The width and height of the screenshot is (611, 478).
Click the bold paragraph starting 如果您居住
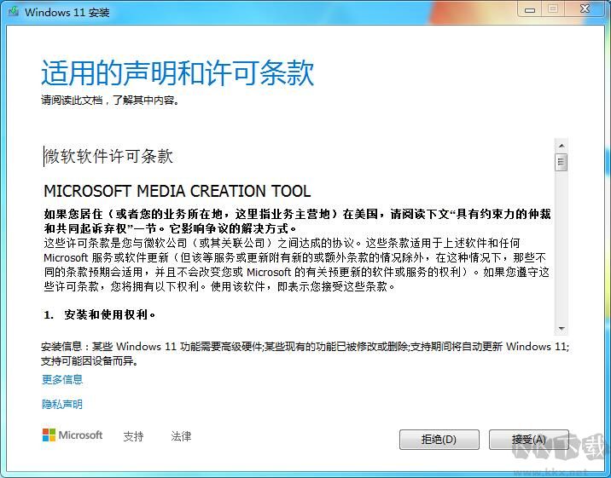tap(297, 221)
